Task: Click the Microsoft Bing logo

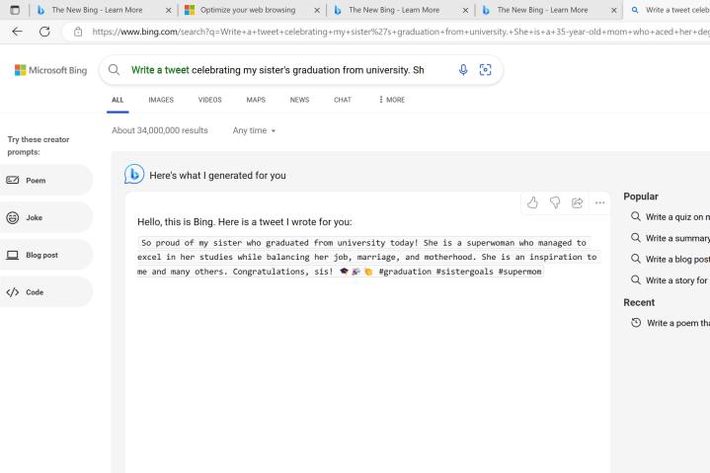Action: [50, 70]
